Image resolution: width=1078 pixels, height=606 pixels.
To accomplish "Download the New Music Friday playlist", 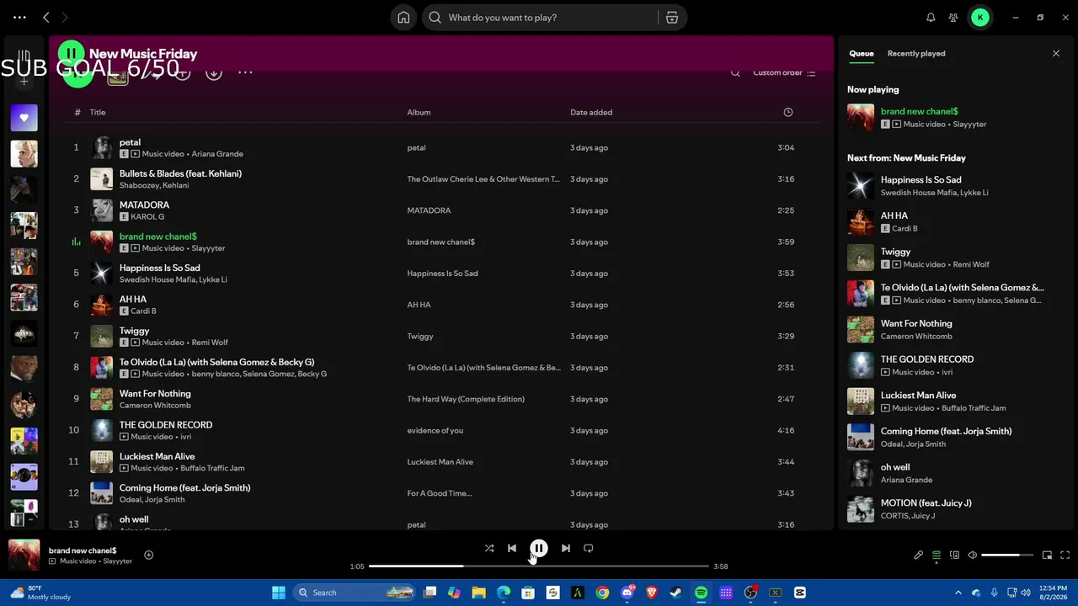I will (x=214, y=73).
